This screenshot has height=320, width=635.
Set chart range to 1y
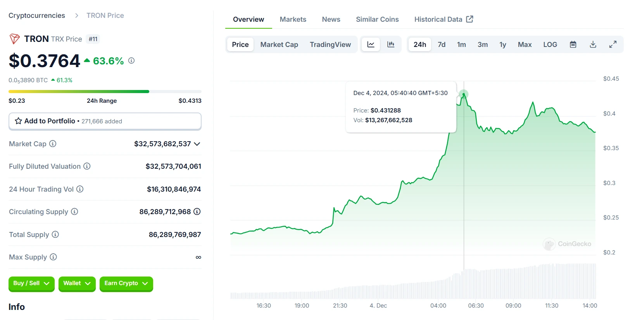click(503, 45)
